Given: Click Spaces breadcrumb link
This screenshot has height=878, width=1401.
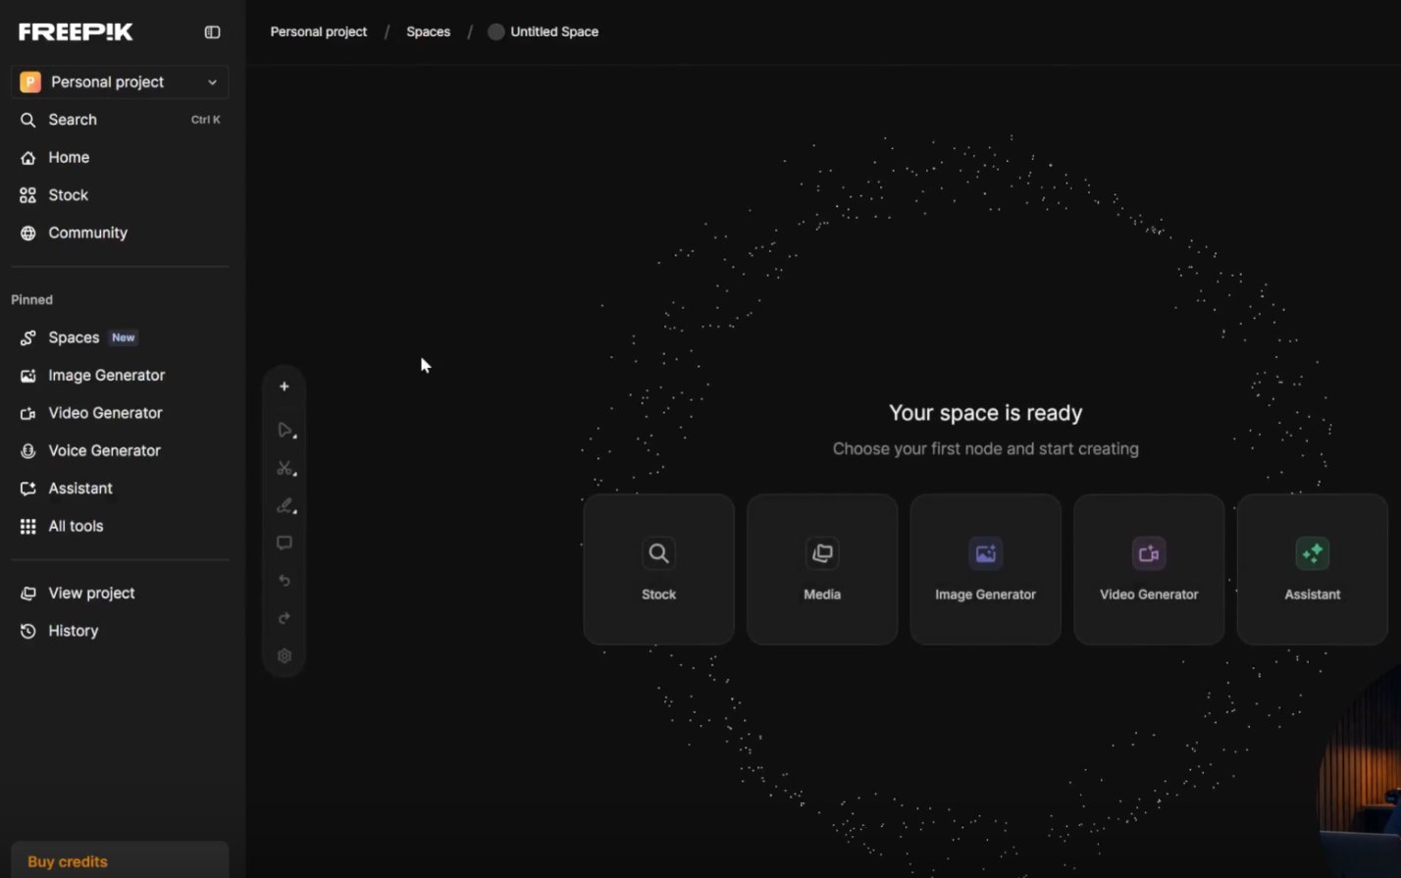Looking at the screenshot, I should (428, 31).
